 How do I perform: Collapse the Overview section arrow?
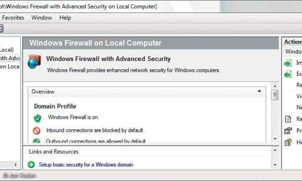(259, 91)
